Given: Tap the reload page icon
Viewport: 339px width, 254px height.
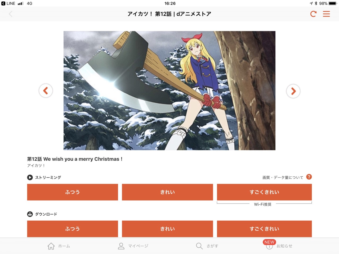Looking at the screenshot, I should point(313,14).
